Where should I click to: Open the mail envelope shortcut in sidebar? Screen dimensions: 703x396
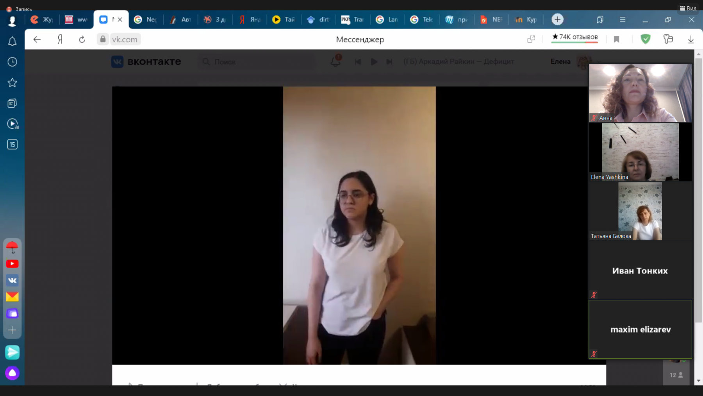(x=12, y=297)
